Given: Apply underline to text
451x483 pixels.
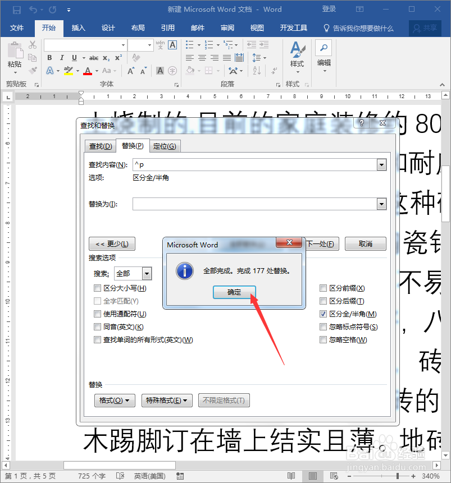Looking at the screenshot, I should click(74, 58).
